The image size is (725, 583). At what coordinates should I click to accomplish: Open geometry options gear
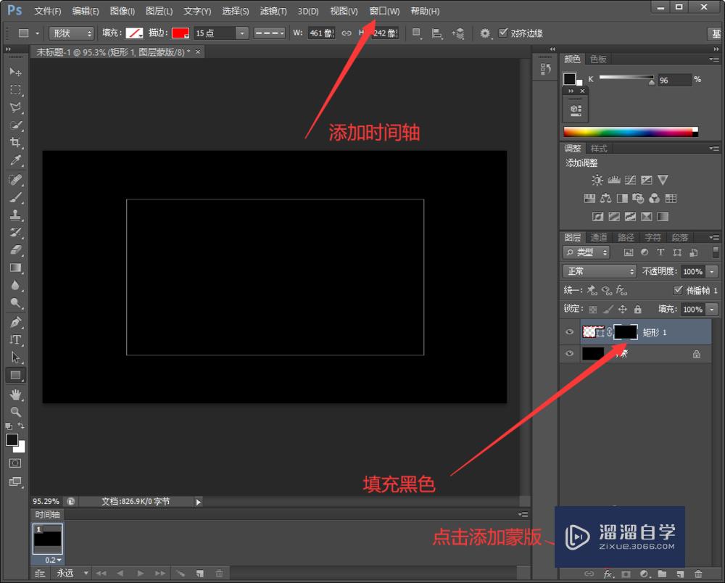coord(484,33)
